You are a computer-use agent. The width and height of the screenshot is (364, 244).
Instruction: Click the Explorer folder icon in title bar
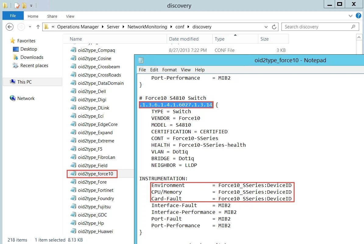pyautogui.click(x=5, y=5)
